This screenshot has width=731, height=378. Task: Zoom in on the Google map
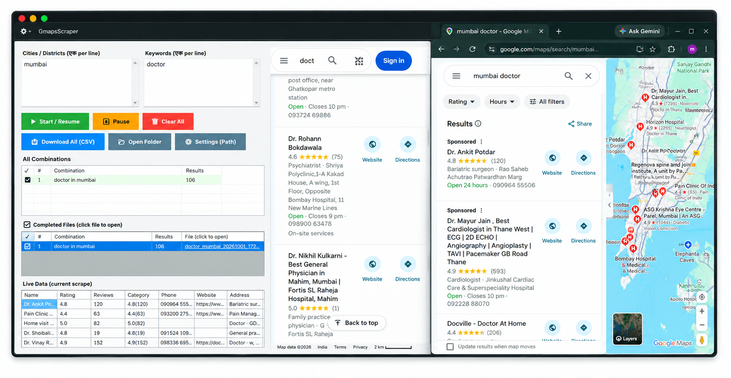pos(702,311)
